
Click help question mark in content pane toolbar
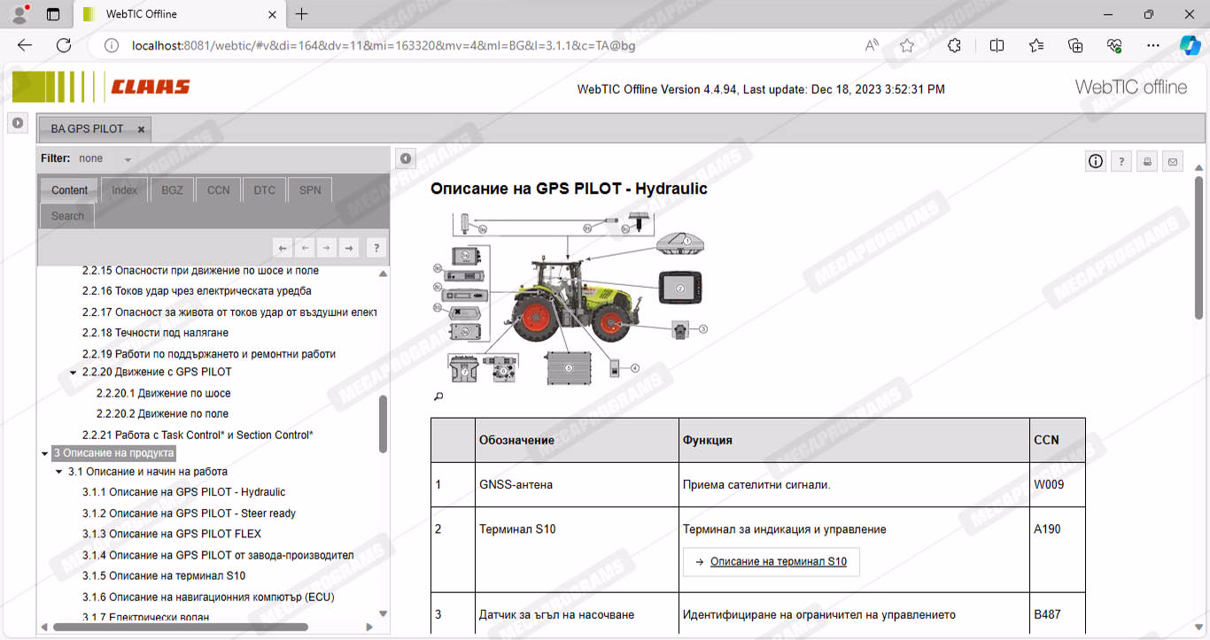coord(1121,161)
